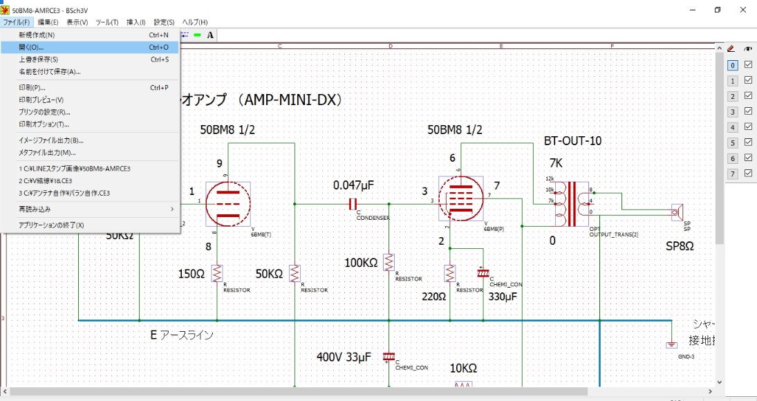Select the blue dashed bus line tool
The height and width of the screenshot is (401, 757).
click(184, 34)
